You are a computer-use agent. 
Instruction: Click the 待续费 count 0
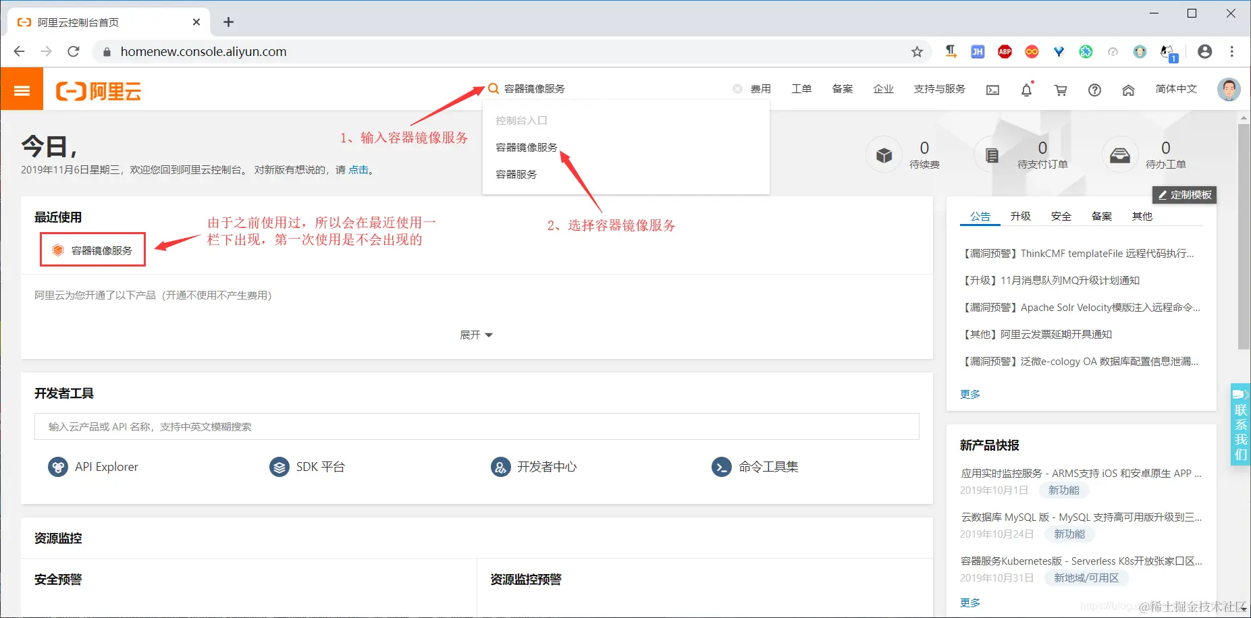point(924,148)
